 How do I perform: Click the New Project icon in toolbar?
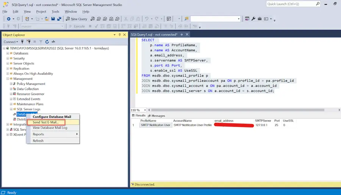[27, 19]
